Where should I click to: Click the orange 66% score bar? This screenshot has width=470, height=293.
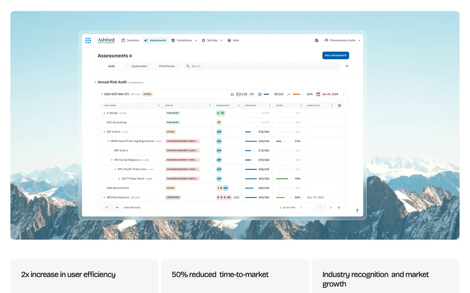(x=296, y=94)
